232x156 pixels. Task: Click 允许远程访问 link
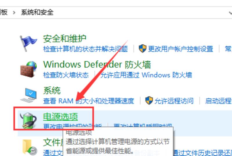click(x=174, y=101)
